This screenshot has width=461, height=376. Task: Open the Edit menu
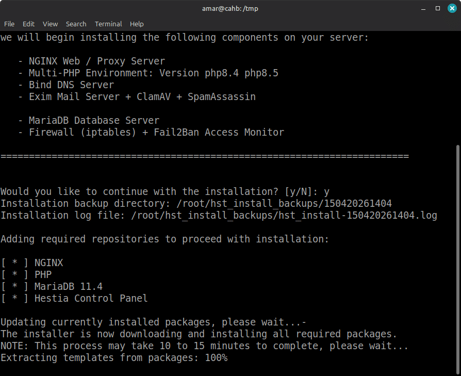click(x=28, y=24)
